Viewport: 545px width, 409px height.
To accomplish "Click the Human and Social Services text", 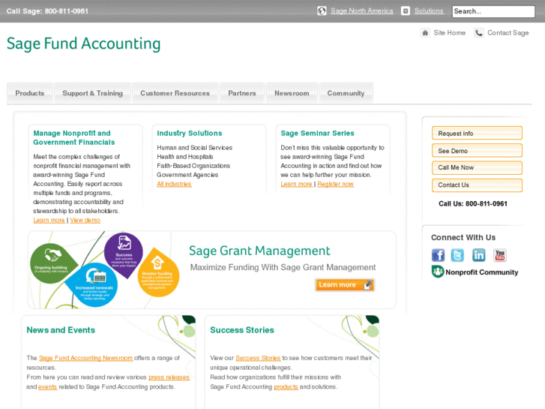I will (x=195, y=148).
